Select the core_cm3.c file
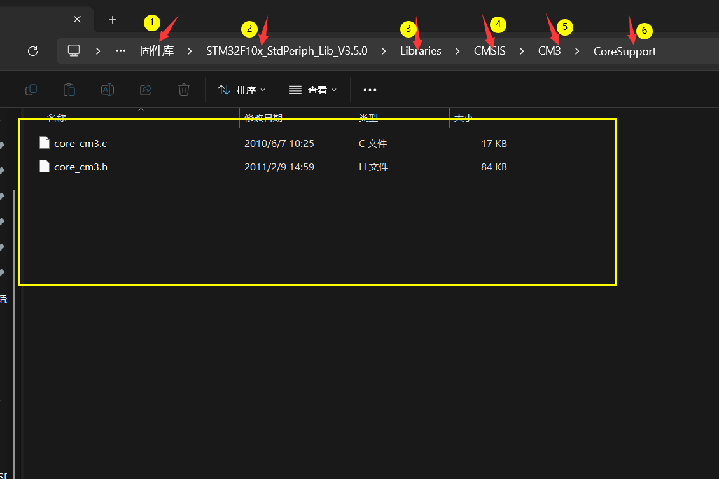719x479 pixels. coord(80,144)
